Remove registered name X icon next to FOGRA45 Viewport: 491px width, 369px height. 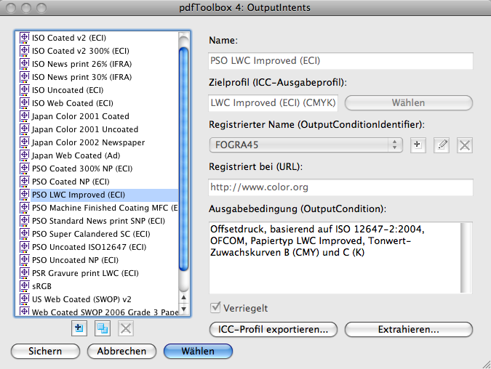(x=465, y=145)
